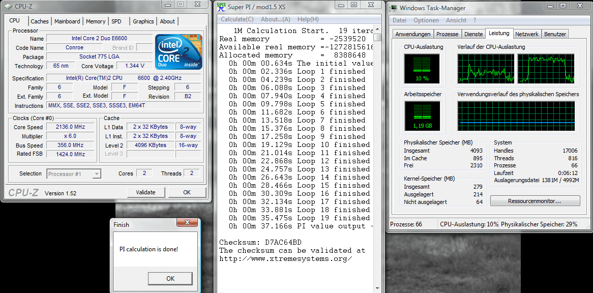Viewport: 593px width, 293px height.
Task: Click the Multiplier value x 6.0
Action: [70, 136]
